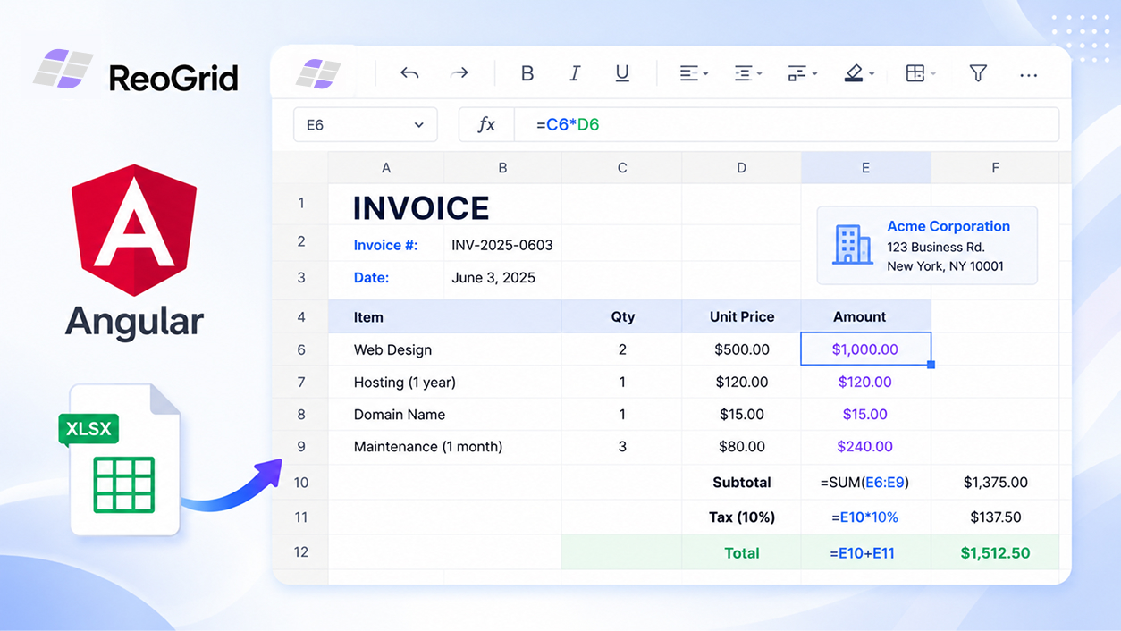
Task: Open the horizontal text alignment options
Action: [694, 73]
